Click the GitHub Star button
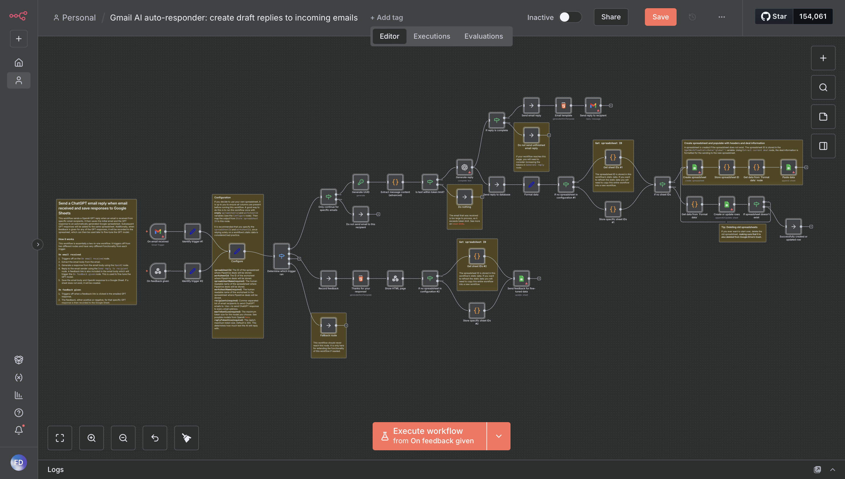Image resolution: width=845 pixels, height=479 pixels. pos(774,16)
